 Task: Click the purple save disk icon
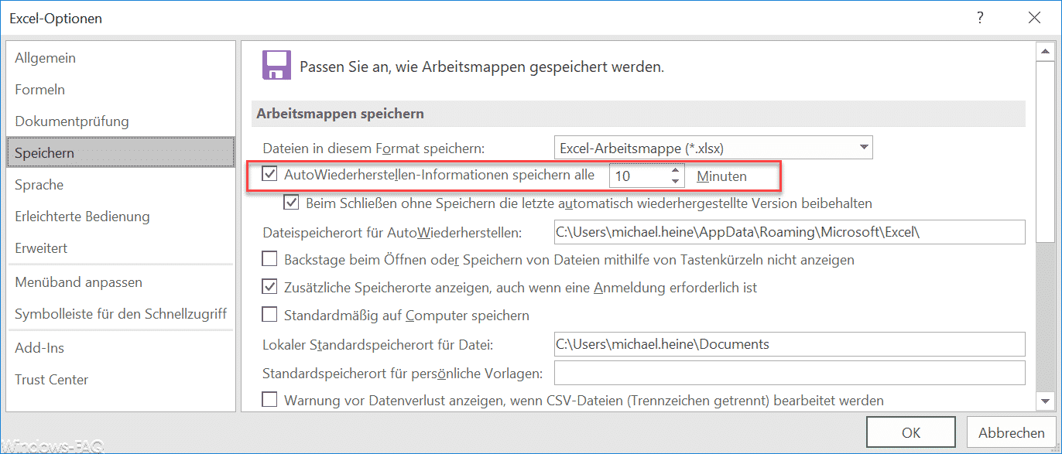(x=276, y=66)
